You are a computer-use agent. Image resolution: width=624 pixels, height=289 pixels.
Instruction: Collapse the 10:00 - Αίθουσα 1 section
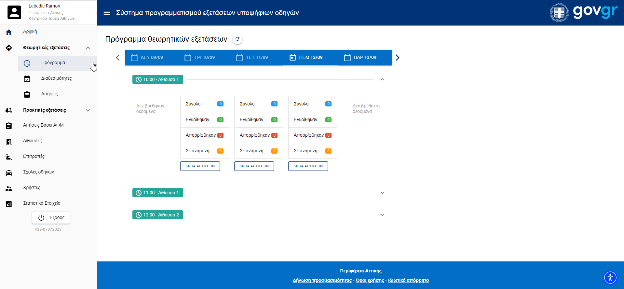pos(382,79)
